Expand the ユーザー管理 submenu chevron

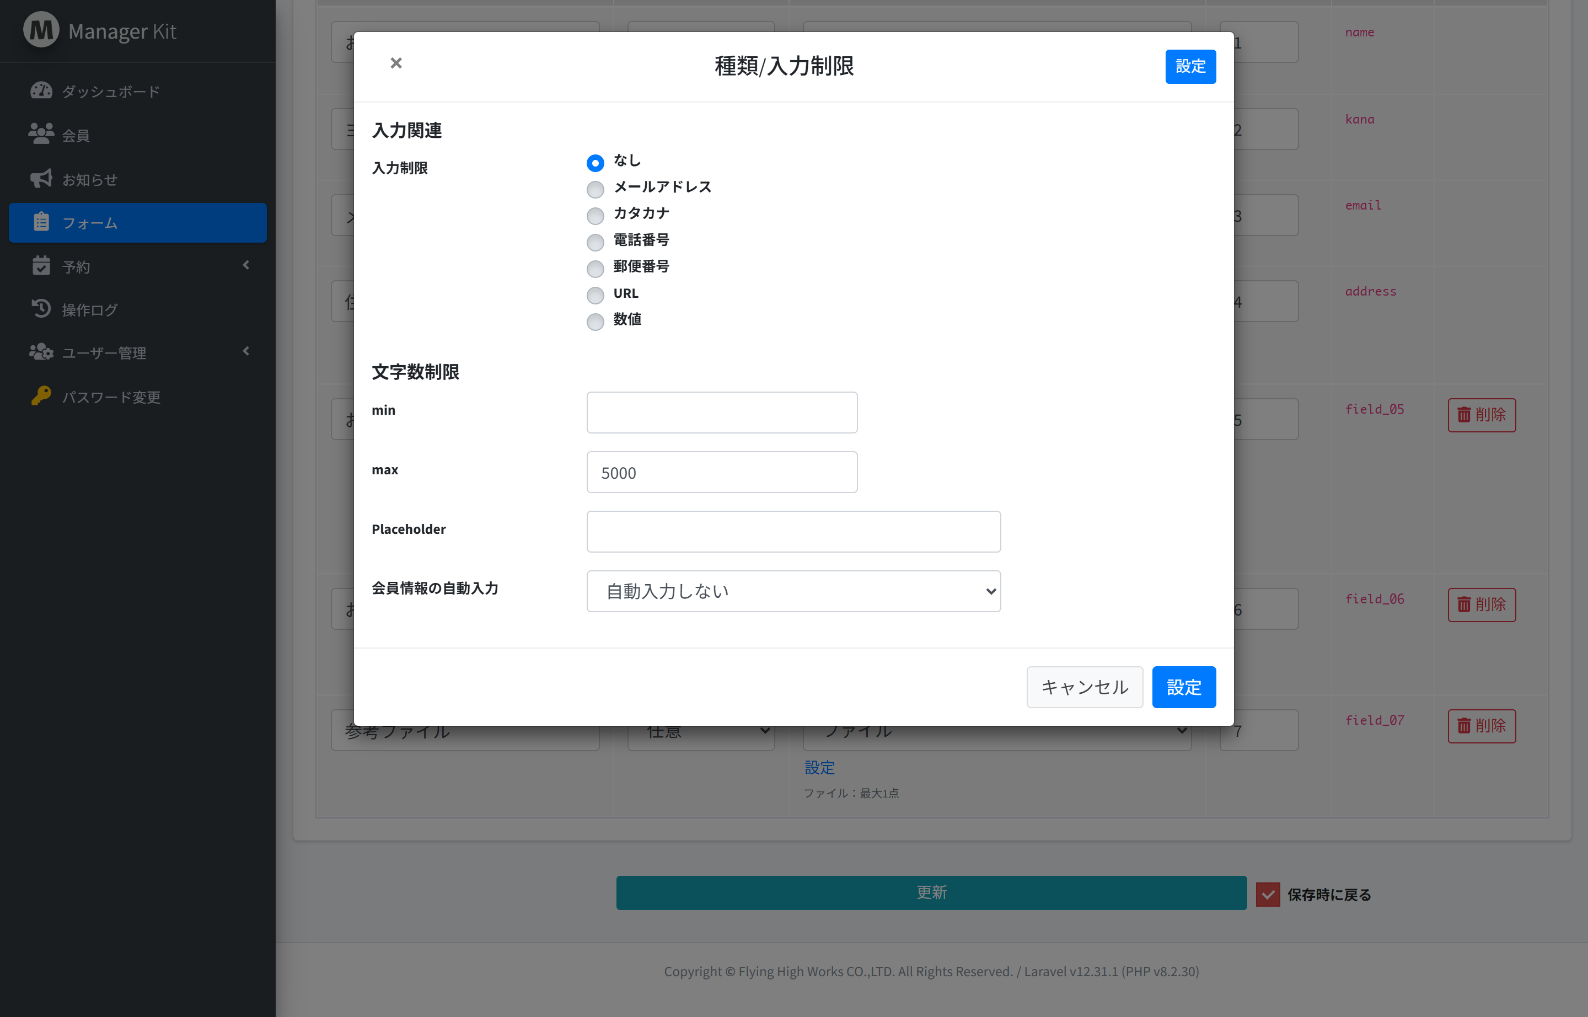(246, 351)
